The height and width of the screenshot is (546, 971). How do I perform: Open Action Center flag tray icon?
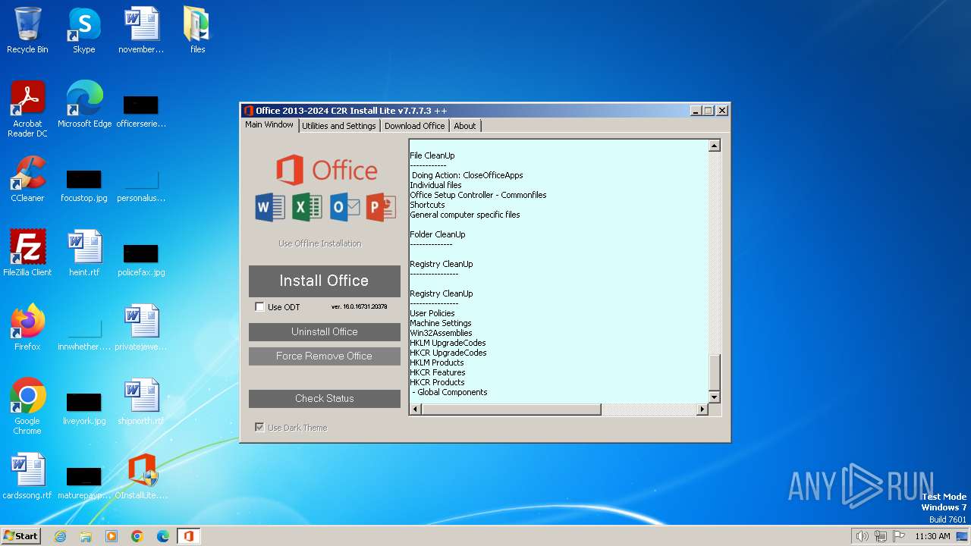pyautogui.click(x=899, y=536)
